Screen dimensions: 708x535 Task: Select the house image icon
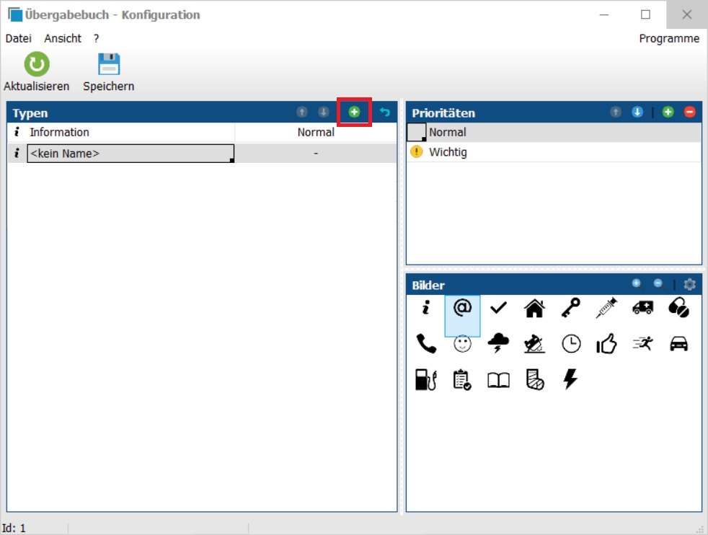pos(534,309)
